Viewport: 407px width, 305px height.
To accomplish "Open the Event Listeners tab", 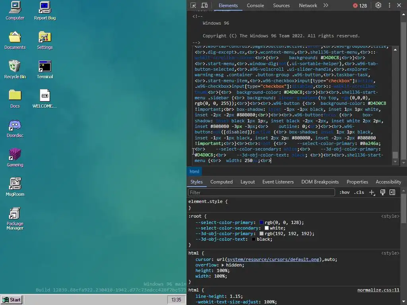I will pyautogui.click(x=278, y=182).
